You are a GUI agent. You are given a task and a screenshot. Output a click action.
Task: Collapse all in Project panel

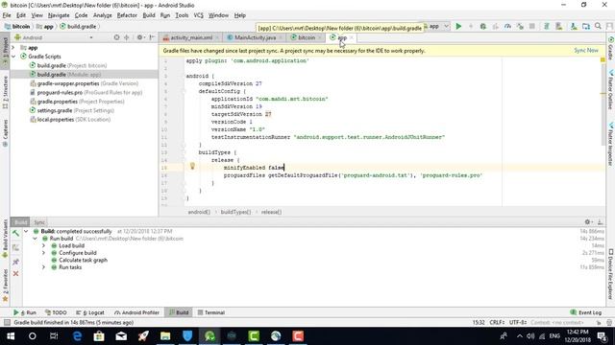(x=126, y=37)
